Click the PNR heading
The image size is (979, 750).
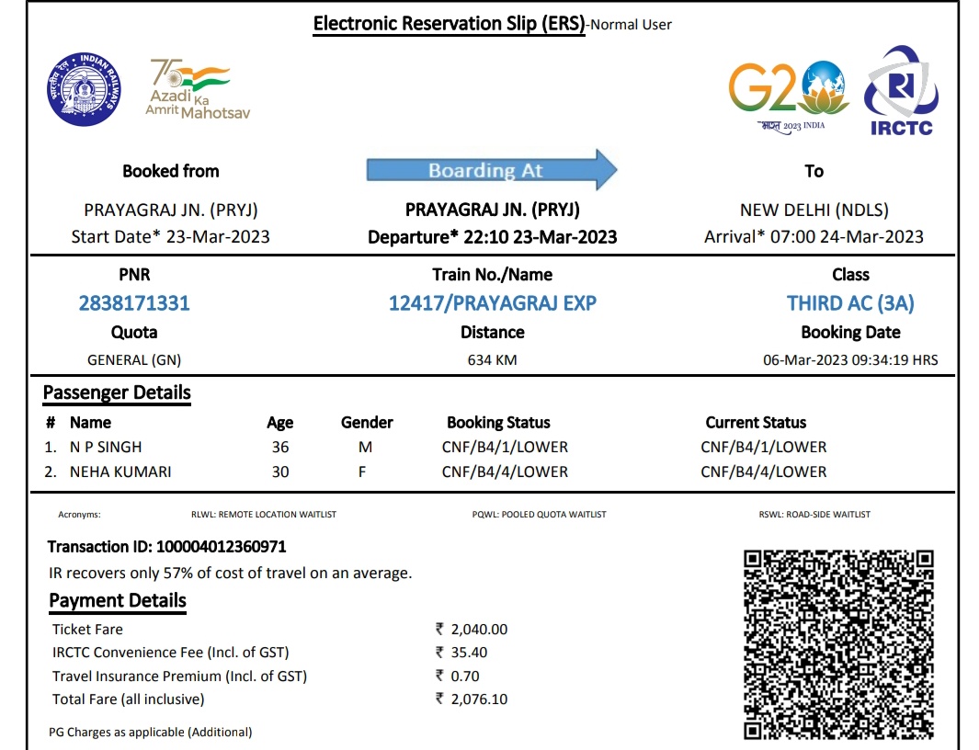pos(134,275)
